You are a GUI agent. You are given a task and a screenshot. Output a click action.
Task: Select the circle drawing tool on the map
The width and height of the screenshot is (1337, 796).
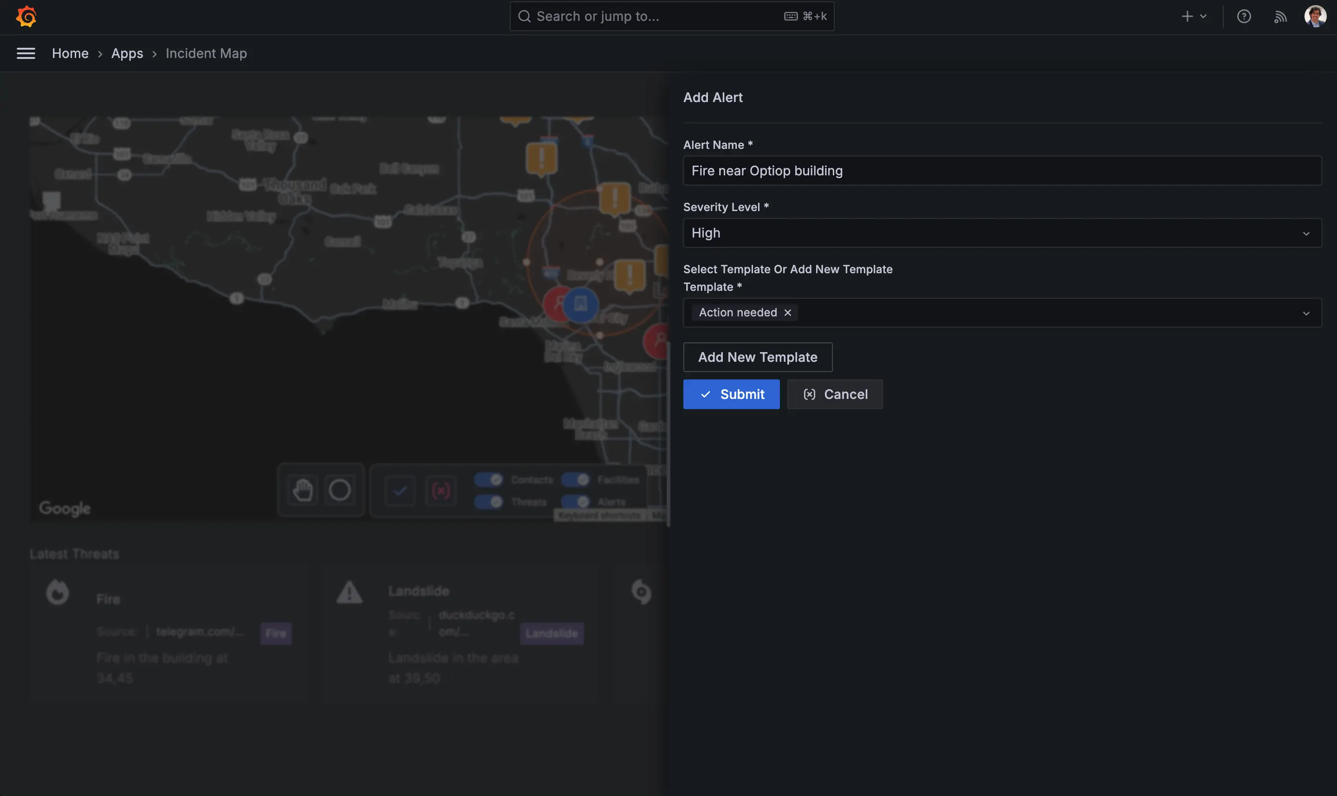coord(339,489)
